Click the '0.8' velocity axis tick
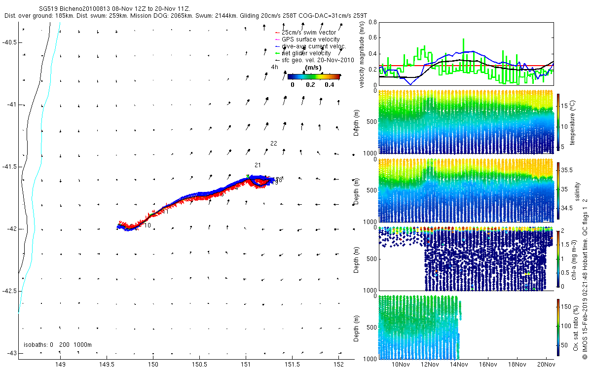This screenshot has height=370, width=592. [x=372, y=22]
